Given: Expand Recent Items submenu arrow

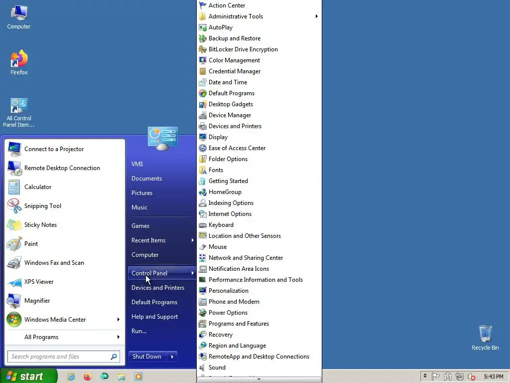Looking at the screenshot, I should click(193, 240).
